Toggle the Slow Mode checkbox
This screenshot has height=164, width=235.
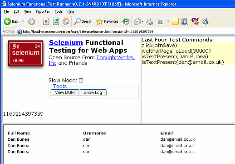click(x=81, y=80)
